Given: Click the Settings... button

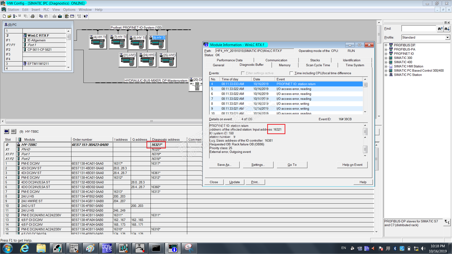Looking at the screenshot, I should click(x=258, y=165).
